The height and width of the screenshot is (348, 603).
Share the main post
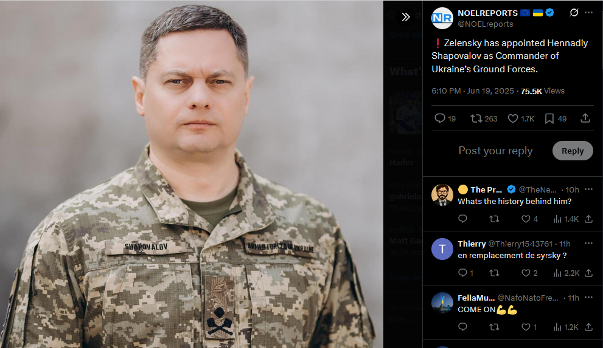(x=585, y=118)
